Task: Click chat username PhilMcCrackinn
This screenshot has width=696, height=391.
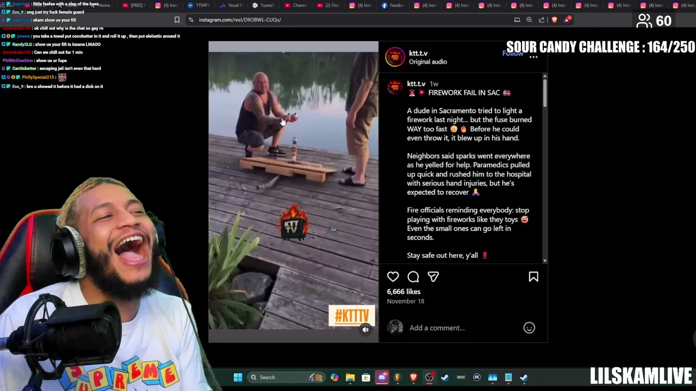Action: pyautogui.click(x=17, y=60)
